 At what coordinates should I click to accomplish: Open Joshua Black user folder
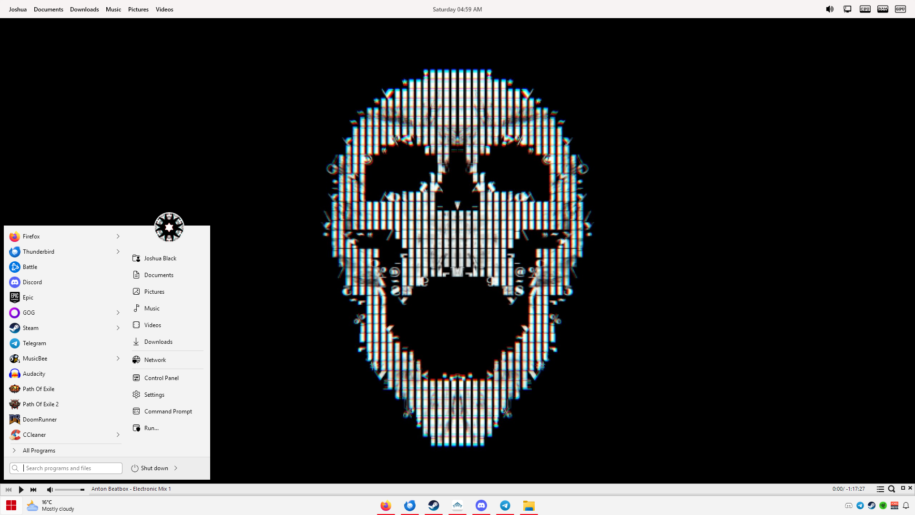[167, 258]
